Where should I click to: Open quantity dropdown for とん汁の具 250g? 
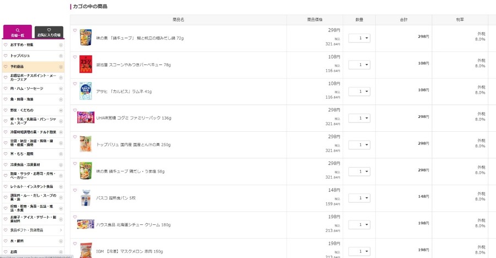(359, 144)
